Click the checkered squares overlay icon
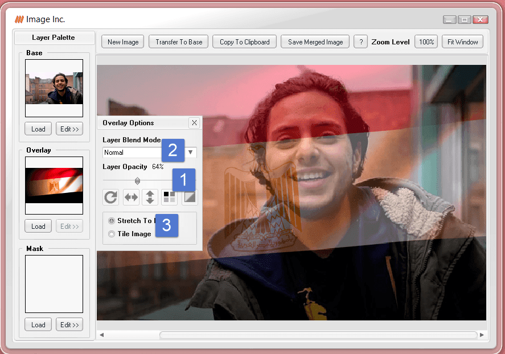This screenshot has height=354, width=505. pyautogui.click(x=169, y=197)
